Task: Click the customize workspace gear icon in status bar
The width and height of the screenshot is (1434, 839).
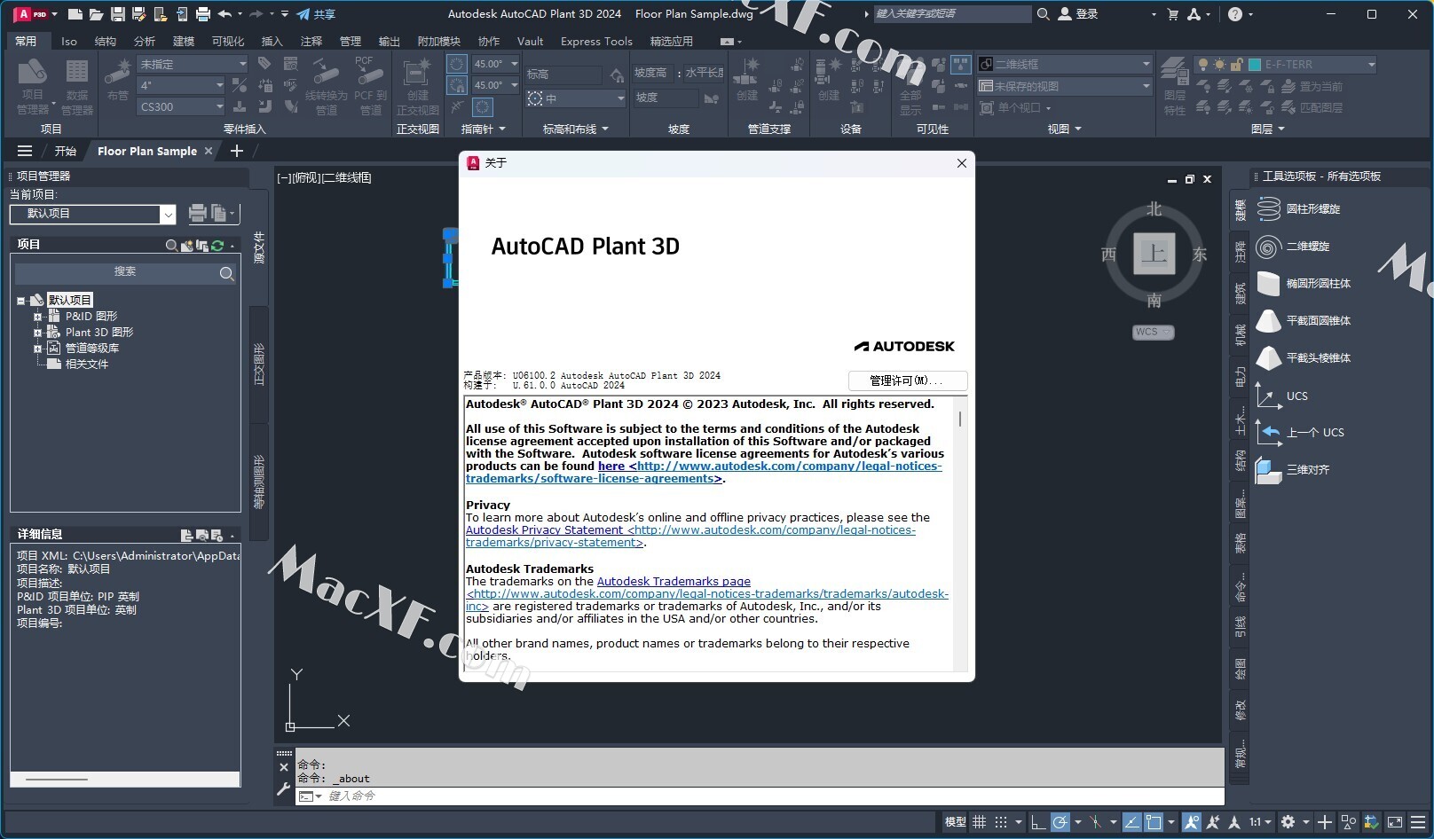Action: pos(1288,822)
